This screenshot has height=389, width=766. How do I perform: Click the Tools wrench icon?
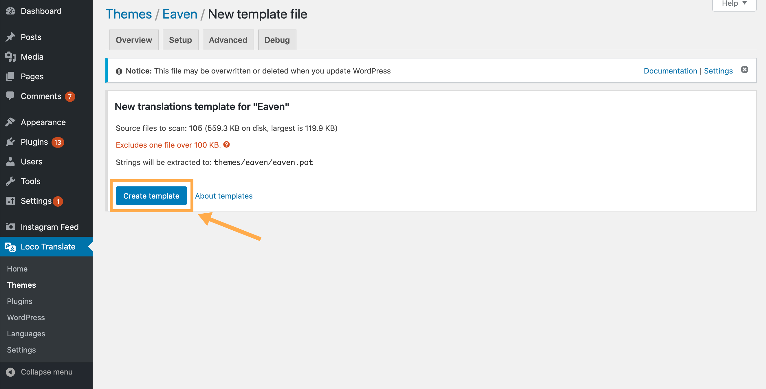10,181
